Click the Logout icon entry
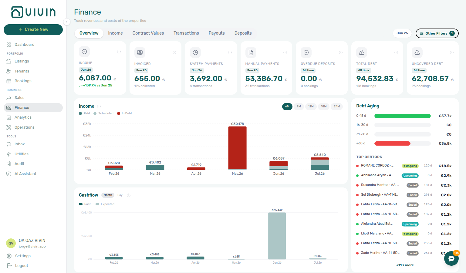 coord(9,266)
